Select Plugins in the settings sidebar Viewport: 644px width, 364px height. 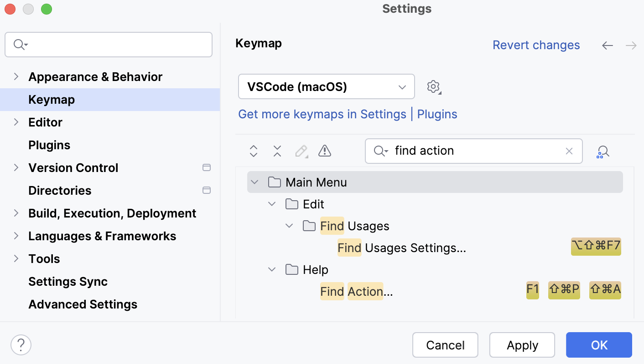(x=49, y=145)
